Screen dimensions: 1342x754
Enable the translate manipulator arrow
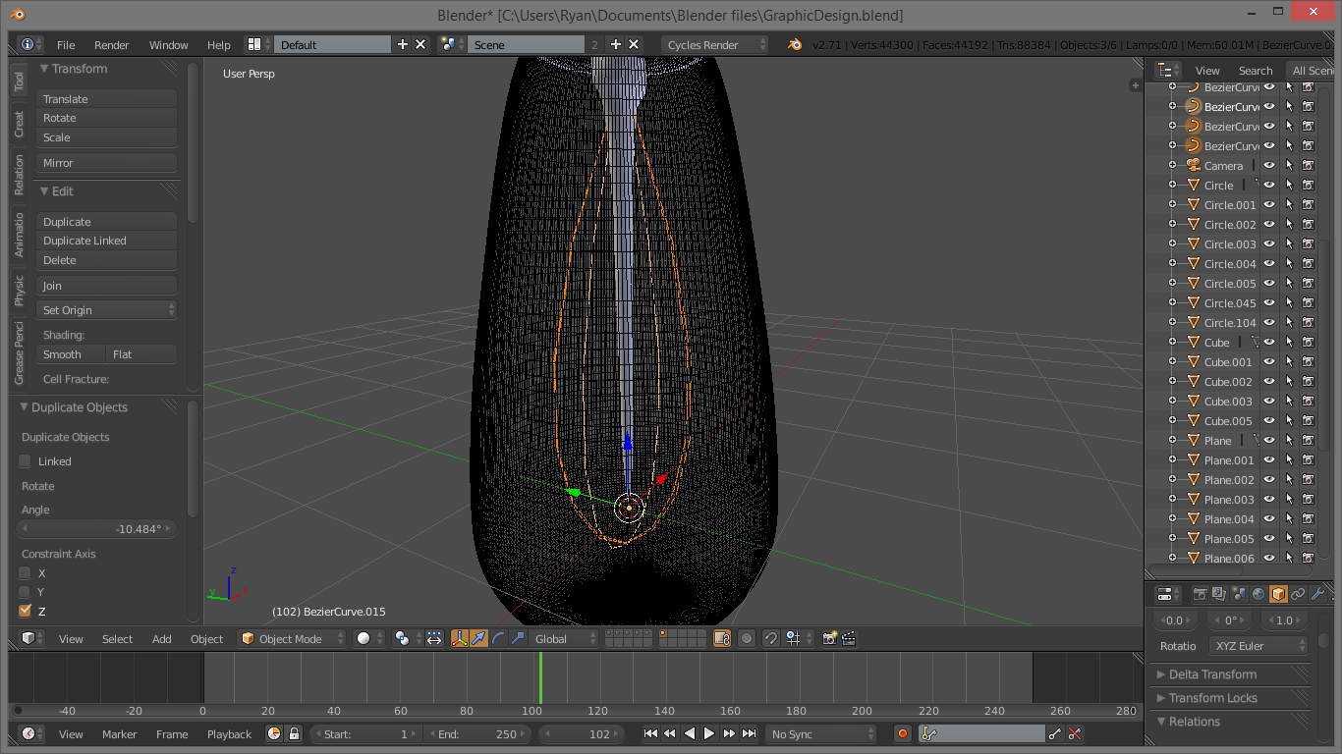coord(478,638)
